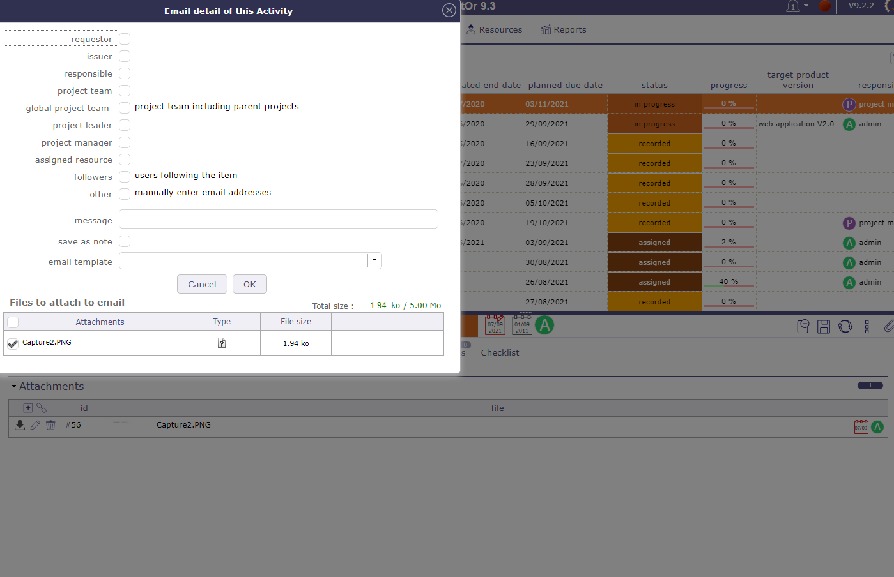Uncheck the Capture2.PNG file checkbox
Image resolution: width=894 pixels, height=577 pixels.
click(13, 343)
